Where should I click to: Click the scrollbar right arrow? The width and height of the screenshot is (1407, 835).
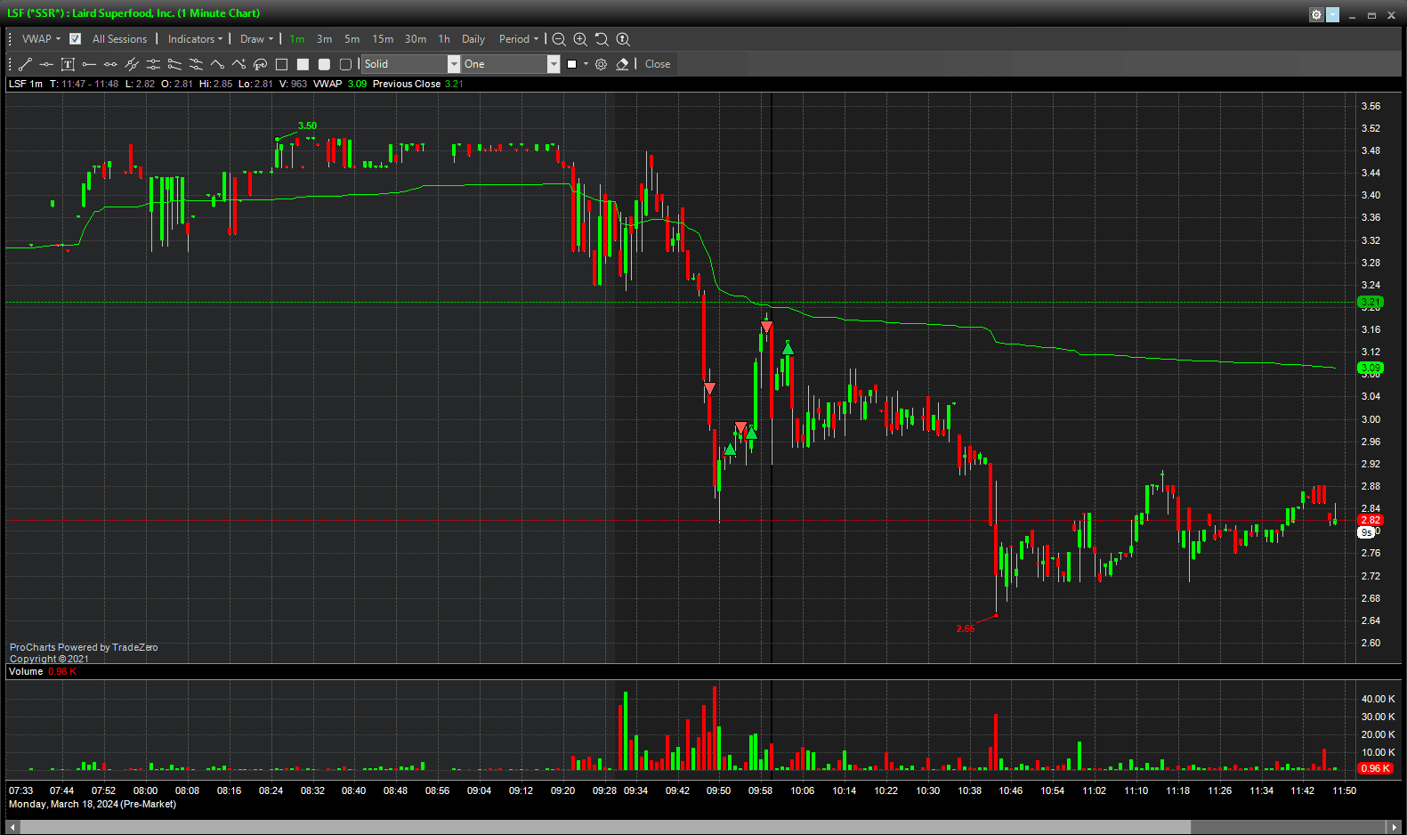tap(1395, 827)
